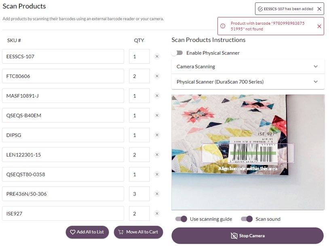Turn off Use scanning guide
Screen dimensions: 329x247
[x=181, y=219]
